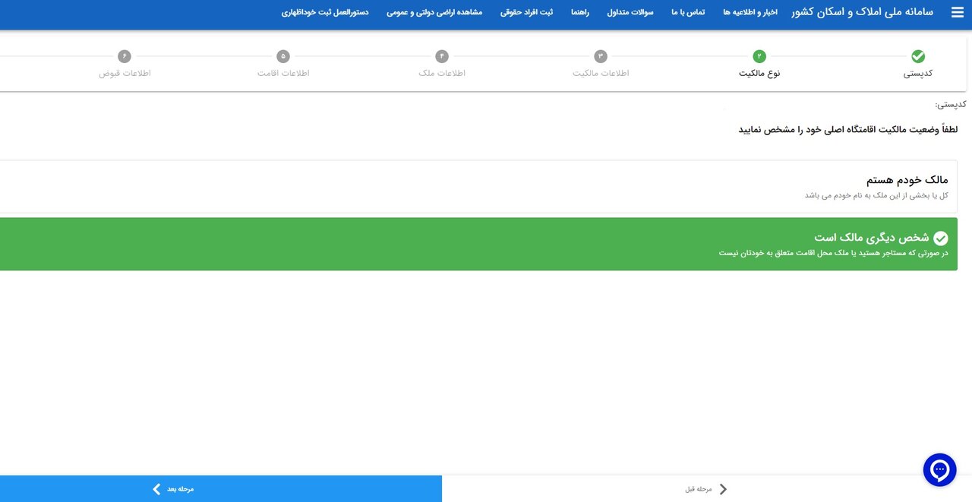Open the hamburger navigation menu

tap(956, 12)
